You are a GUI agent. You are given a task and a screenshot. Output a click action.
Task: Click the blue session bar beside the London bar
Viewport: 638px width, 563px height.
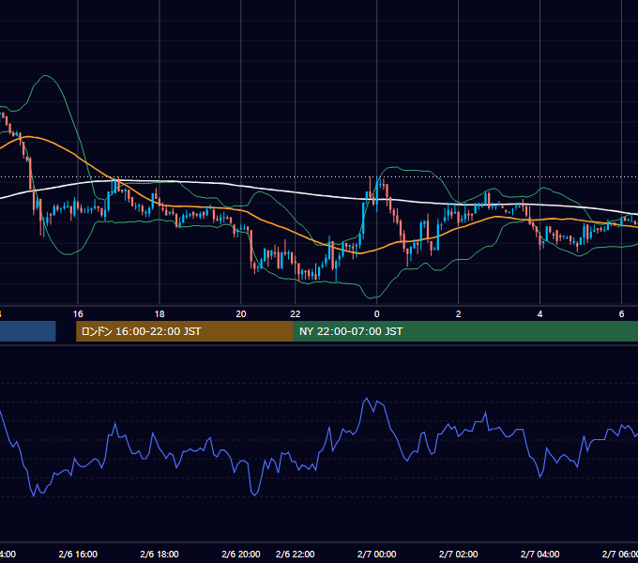pyautogui.click(x=27, y=331)
